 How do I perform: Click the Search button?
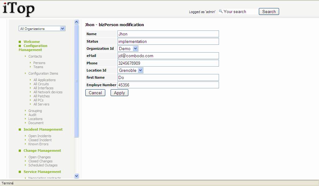(269, 12)
